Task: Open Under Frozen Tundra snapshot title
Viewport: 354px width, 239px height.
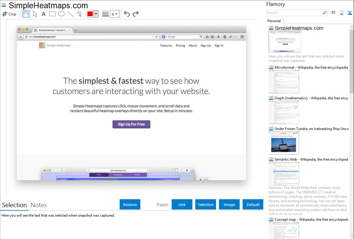Action: pyautogui.click(x=311, y=128)
